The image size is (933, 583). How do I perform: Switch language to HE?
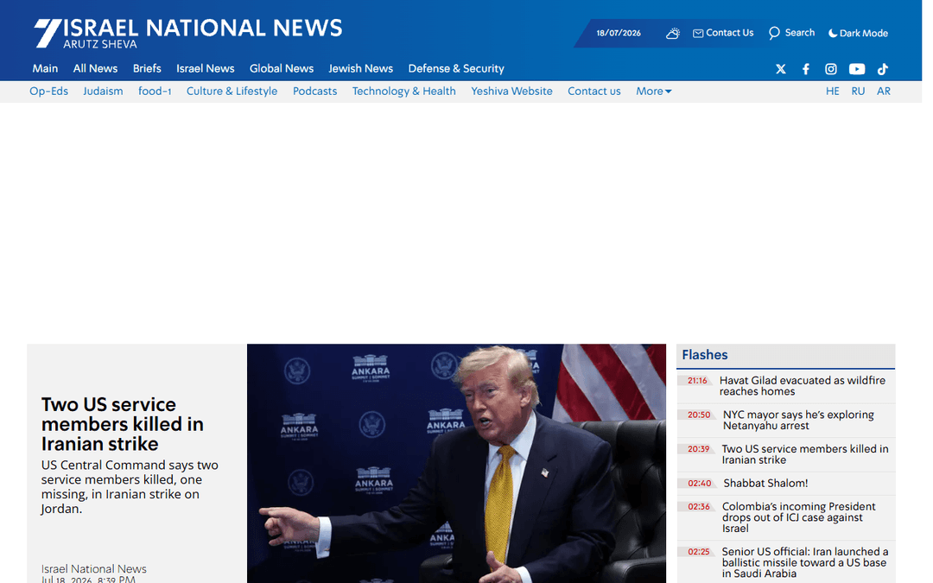click(x=833, y=91)
